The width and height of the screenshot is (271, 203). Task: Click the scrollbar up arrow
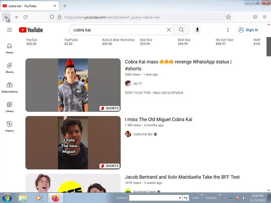click(269, 25)
